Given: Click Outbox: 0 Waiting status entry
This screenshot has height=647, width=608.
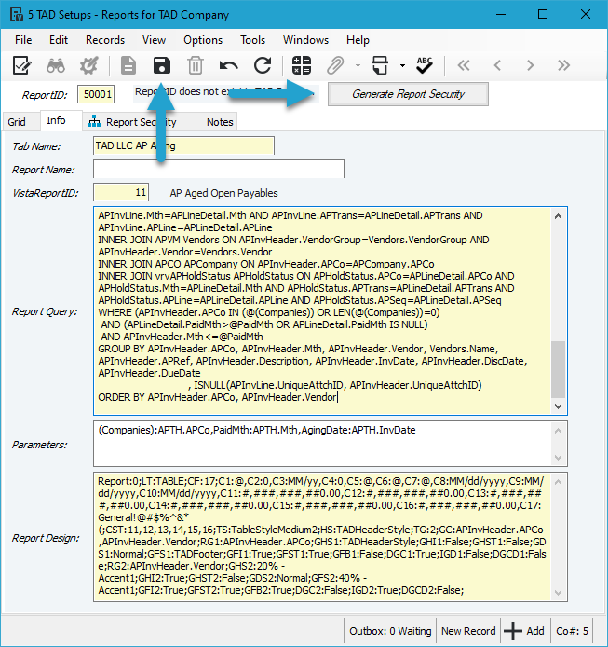Looking at the screenshot, I should 390,631.
